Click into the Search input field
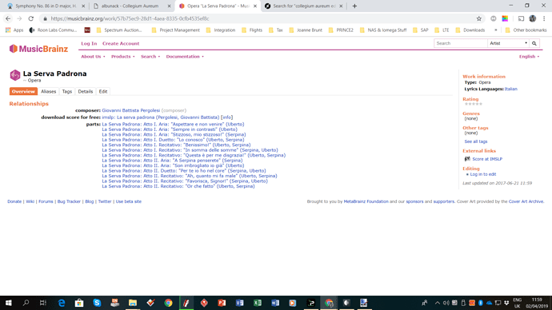The image size is (552, 310). click(x=461, y=43)
